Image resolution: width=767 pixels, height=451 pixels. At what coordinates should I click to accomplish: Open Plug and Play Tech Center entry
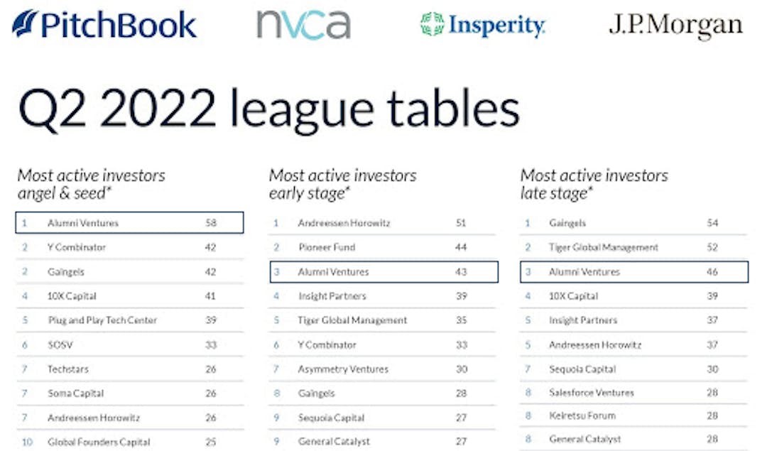[102, 320]
